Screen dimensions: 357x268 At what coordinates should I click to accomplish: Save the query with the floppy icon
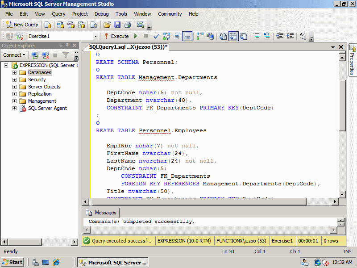click(117, 25)
